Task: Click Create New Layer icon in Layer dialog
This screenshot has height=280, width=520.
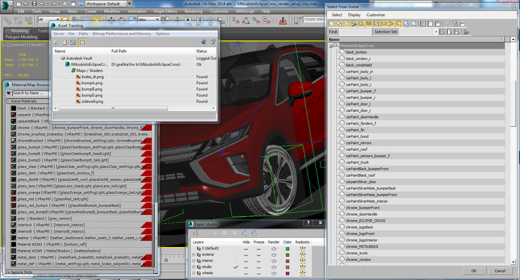Action: 195,233
